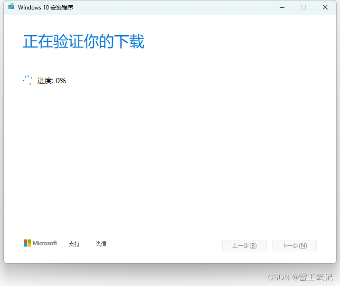Open the 支持 (Support) link
340x286 pixels.
point(74,244)
